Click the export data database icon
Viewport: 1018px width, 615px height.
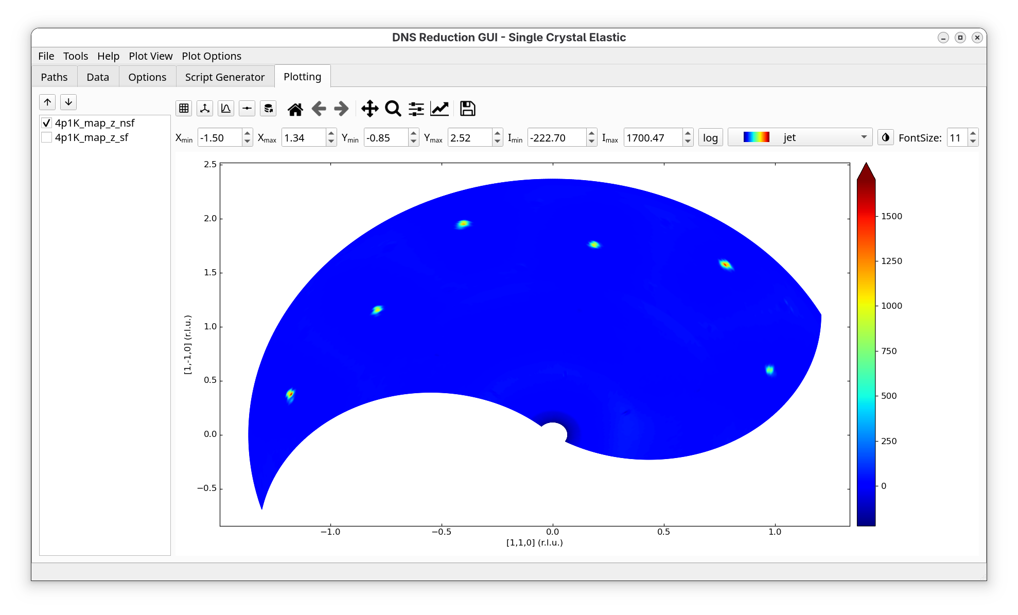click(268, 108)
